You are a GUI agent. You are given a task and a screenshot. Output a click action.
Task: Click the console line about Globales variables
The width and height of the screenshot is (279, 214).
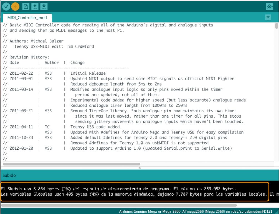(x=133, y=194)
